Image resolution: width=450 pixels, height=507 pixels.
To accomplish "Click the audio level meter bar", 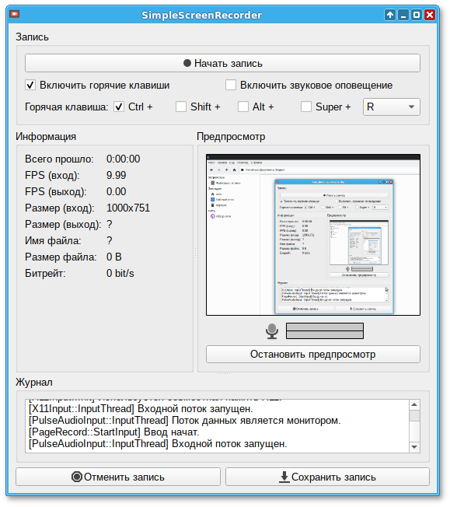I will click(325, 330).
